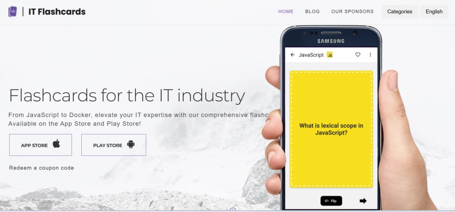Tap the next arrow icon on phone
The height and width of the screenshot is (212, 455).
[363, 201]
